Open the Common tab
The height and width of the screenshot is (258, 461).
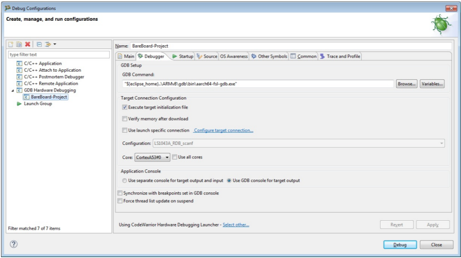tap(304, 56)
